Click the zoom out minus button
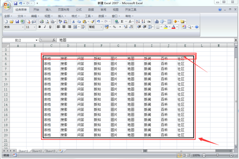This screenshot has width=239, height=159. pos(204,156)
